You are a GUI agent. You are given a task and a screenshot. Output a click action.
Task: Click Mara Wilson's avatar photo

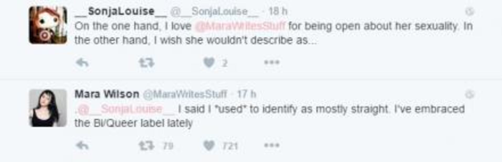pos(48,108)
